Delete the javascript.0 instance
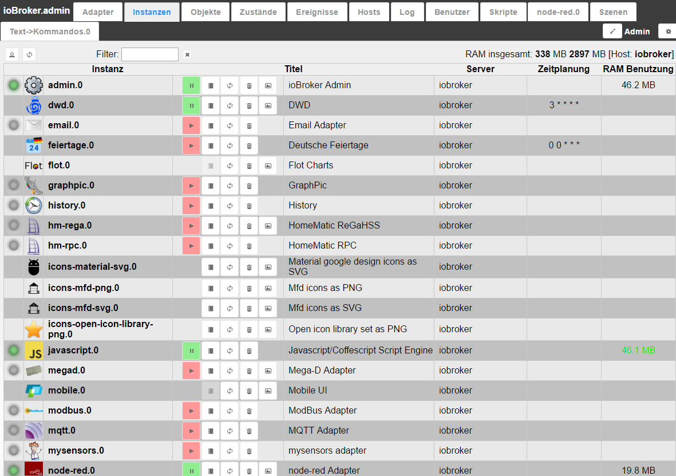 tap(249, 351)
